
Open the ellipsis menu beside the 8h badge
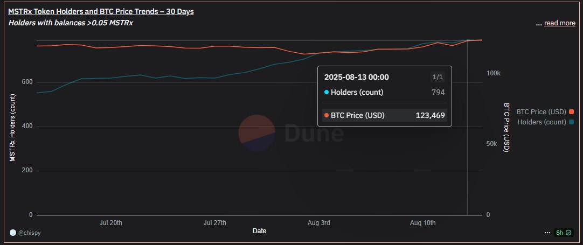tap(547, 233)
